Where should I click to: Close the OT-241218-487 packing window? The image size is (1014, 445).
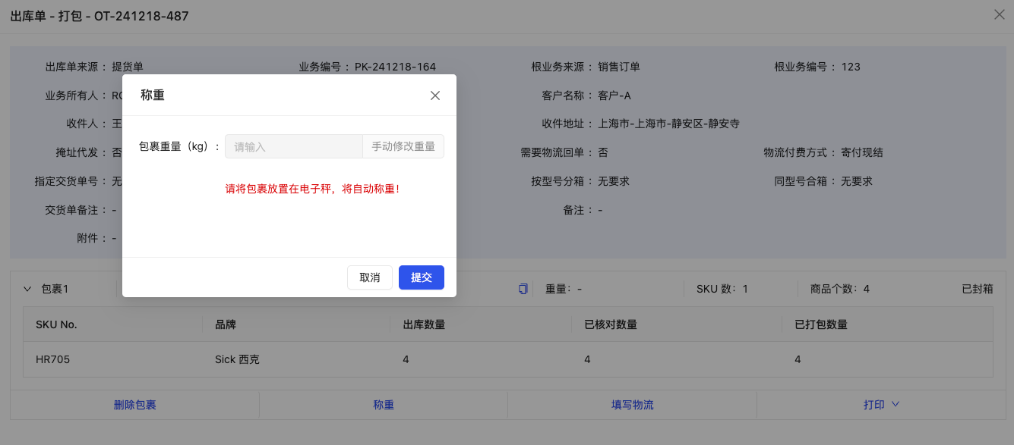pyautogui.click(x=999, y=14)
